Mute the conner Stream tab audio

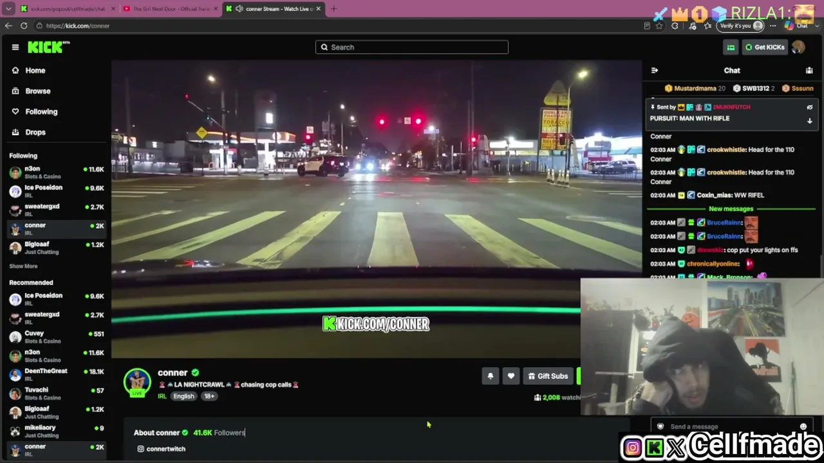(239, 9)
